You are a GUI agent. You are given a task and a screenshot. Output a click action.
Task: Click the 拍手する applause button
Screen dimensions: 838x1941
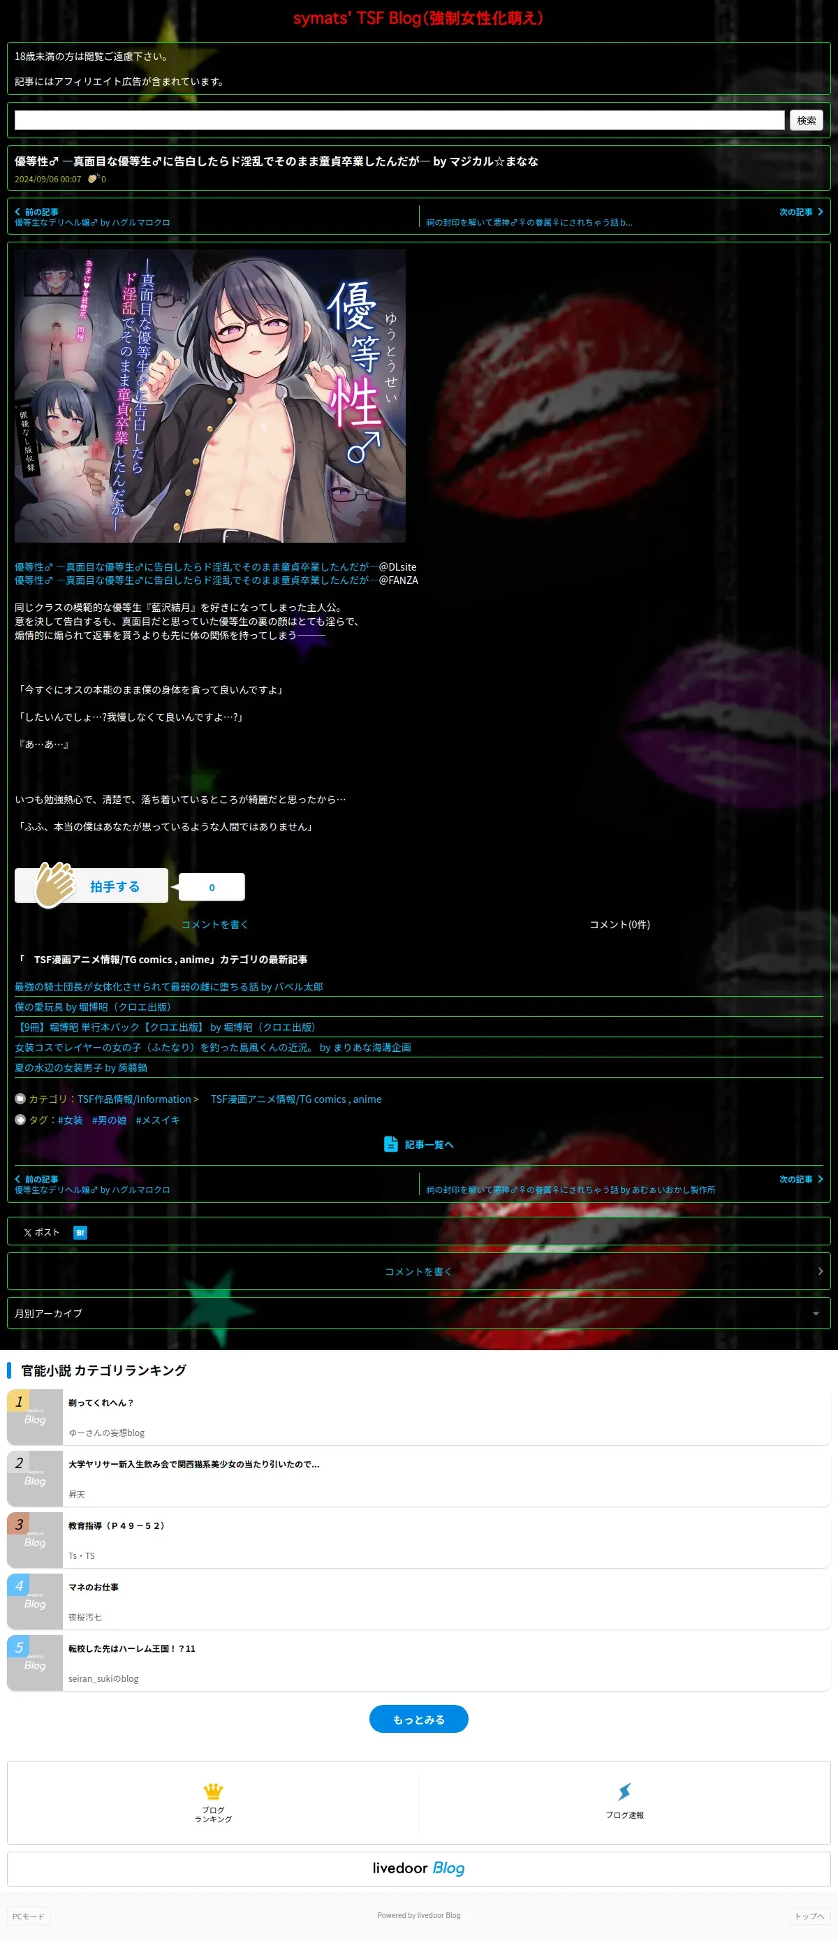[x=91, y=886]
